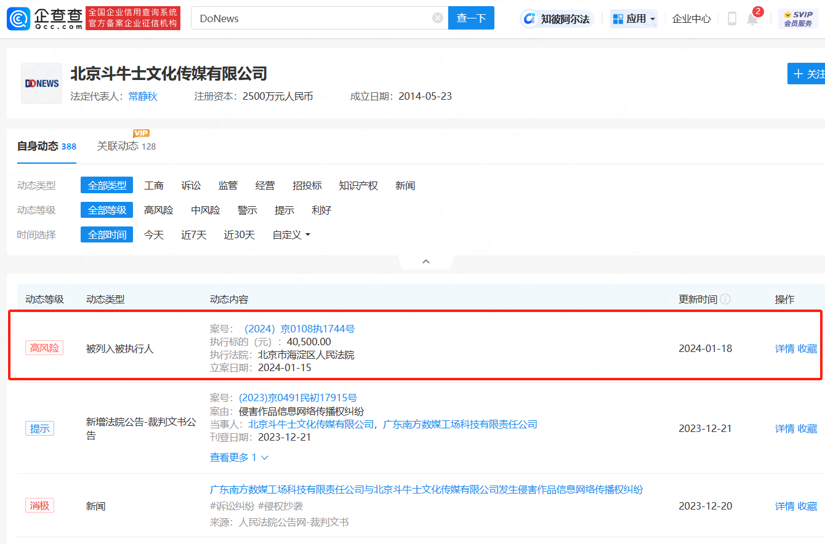Collapse the filter panel with up chevron
Viewport: 825px width, 544px height.
click(x=426, y=262)
